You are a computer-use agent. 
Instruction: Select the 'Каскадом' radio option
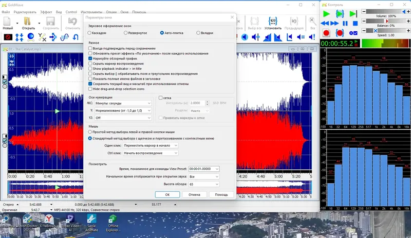tap(90, 33)
